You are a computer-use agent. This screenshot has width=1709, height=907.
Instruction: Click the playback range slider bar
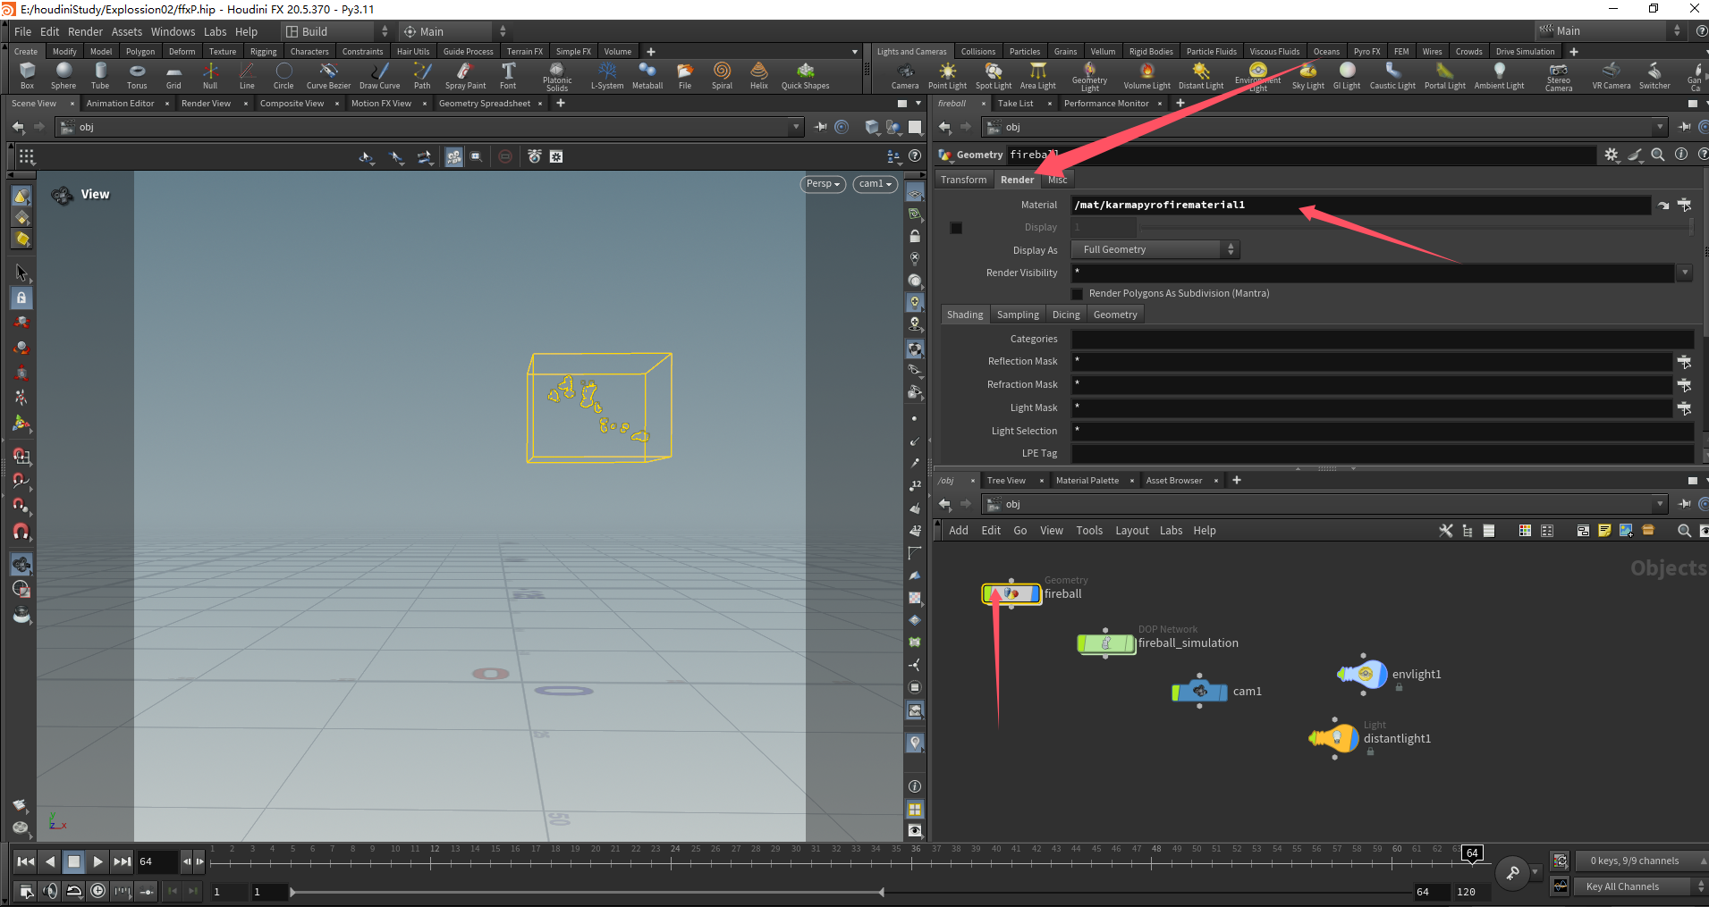588,892
